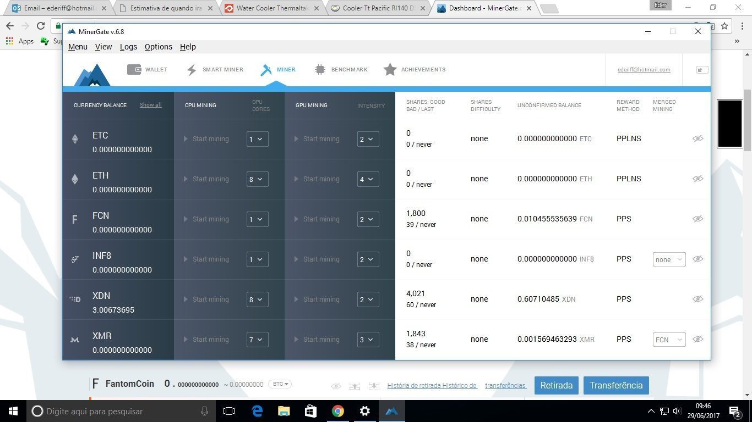Open INF8 merged mining dropdown

tap(669, 259)
